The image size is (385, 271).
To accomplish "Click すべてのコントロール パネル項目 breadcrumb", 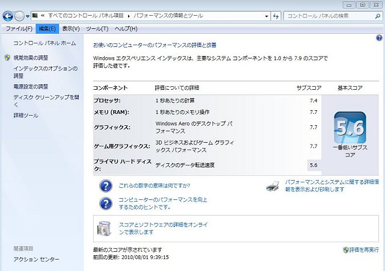I will click(x=85, y=16).
